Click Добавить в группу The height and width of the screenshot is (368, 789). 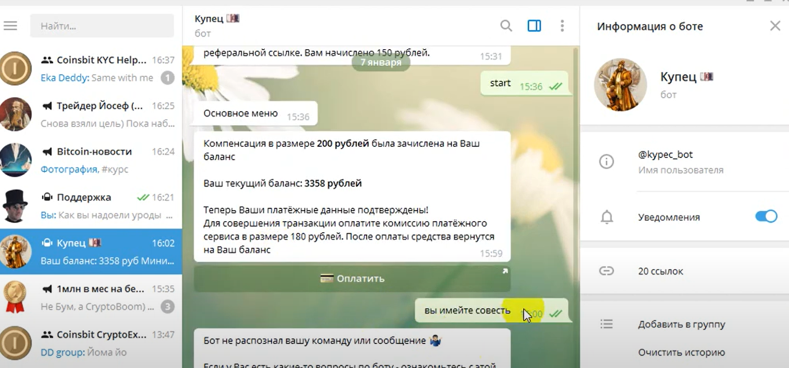[x=681, y=324]
